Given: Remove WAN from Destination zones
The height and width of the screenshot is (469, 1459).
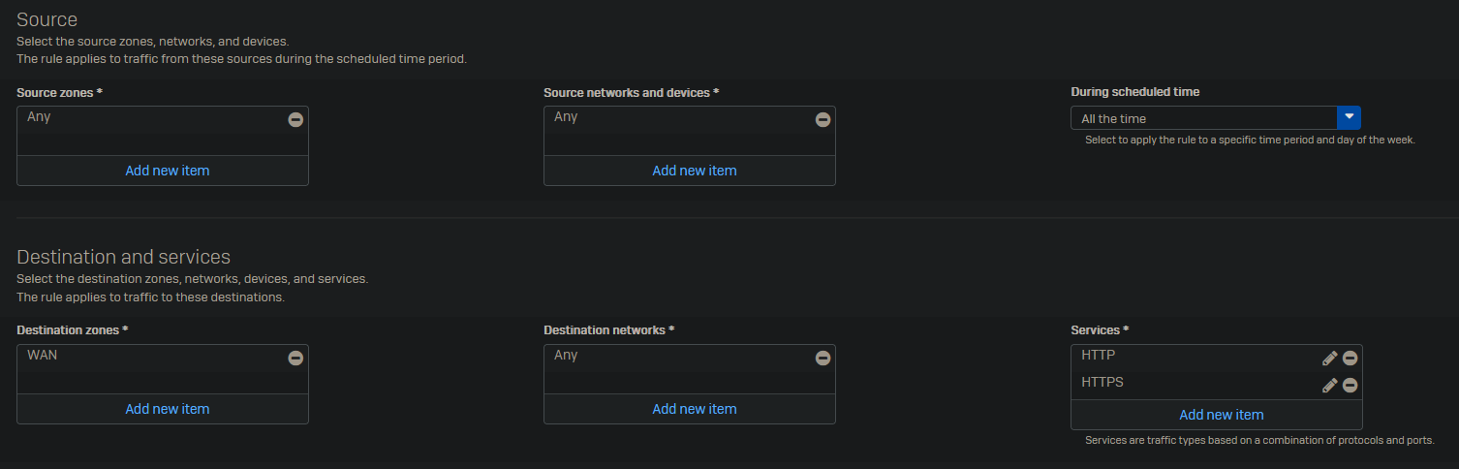Looking at the screenshot, I should pos(295,358).
